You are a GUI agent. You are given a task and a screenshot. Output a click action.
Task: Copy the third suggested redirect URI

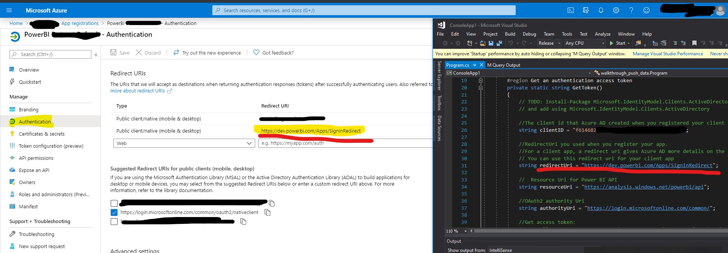[243, 221]
